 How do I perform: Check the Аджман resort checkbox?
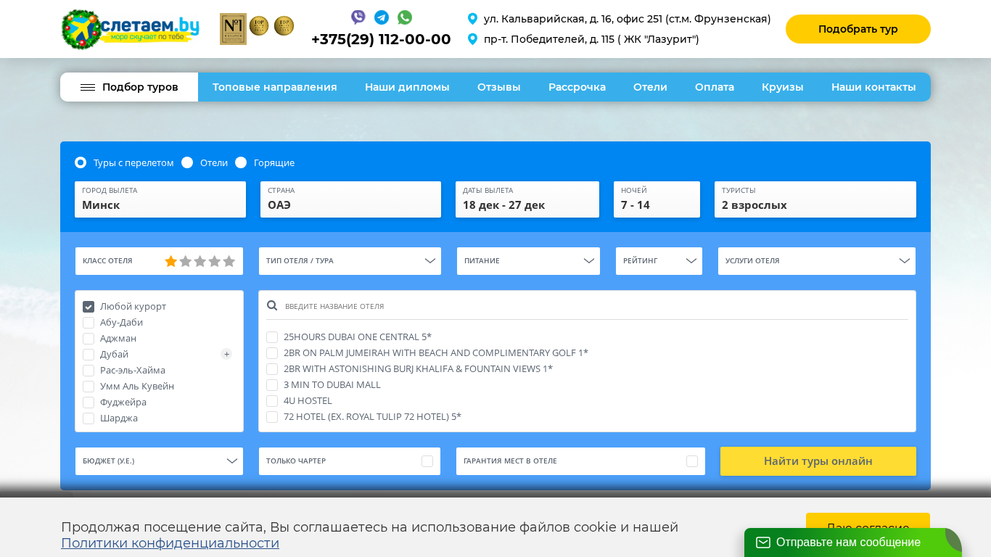(x=89, y=339)
